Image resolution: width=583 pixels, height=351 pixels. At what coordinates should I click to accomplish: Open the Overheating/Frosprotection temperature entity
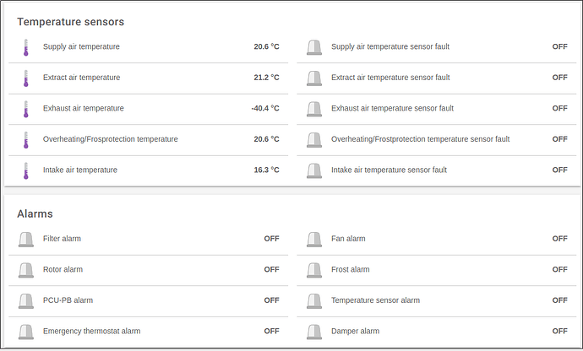point(110,139)
